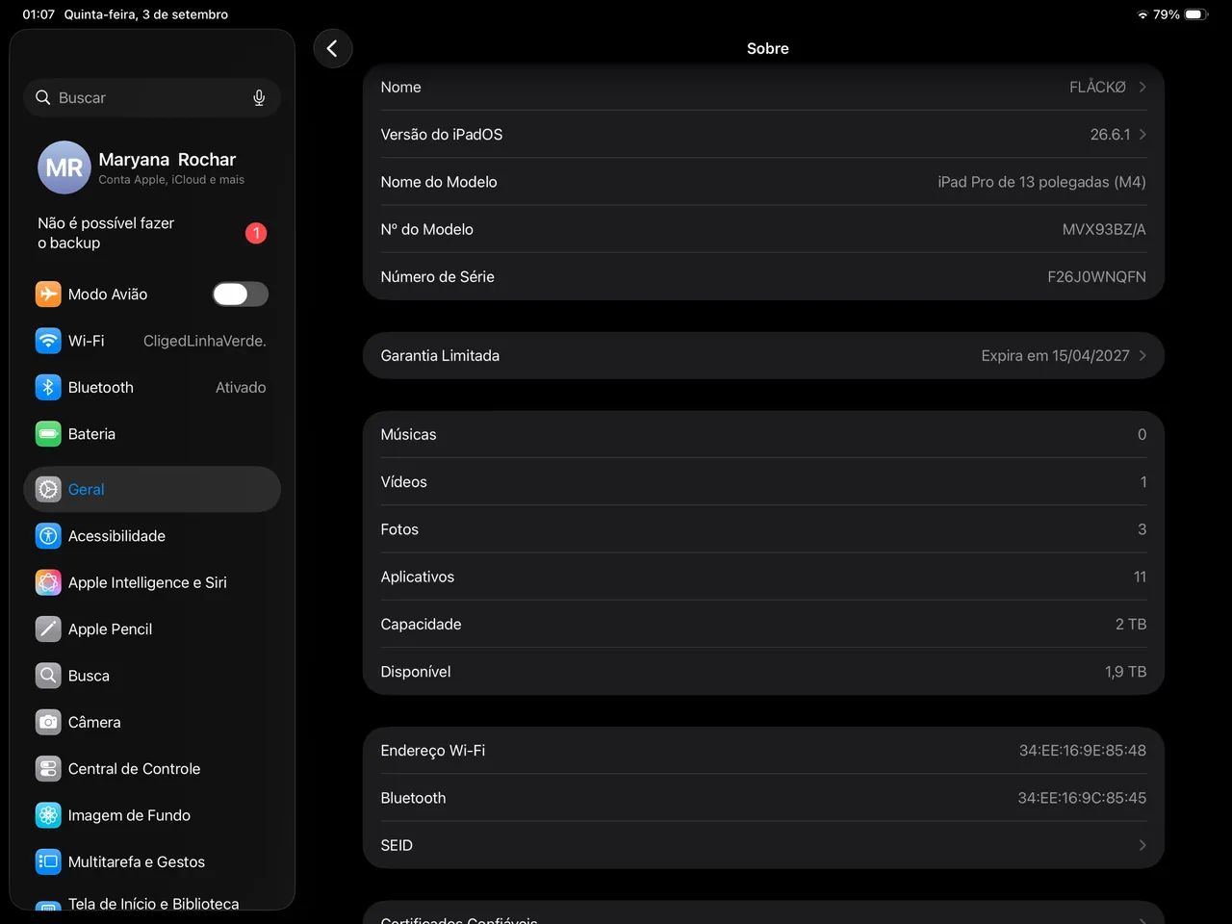1232x924 pixels.
Task: Tap the Nº do Modelo MVX93BZ/A value
Action: 1104,229
